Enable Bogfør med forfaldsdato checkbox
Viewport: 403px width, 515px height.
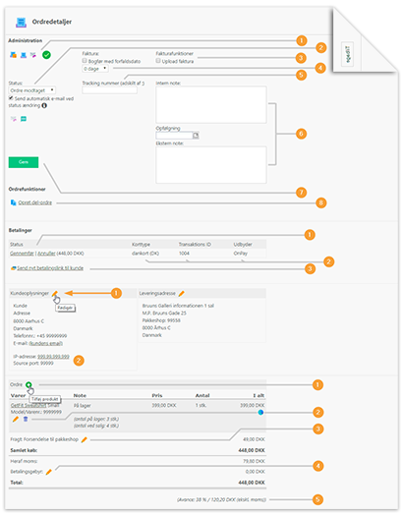(85, 61)
